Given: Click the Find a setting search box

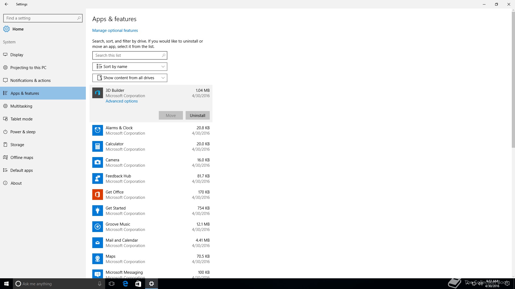Looking at the screenshot, I should (x=43, y=18).
